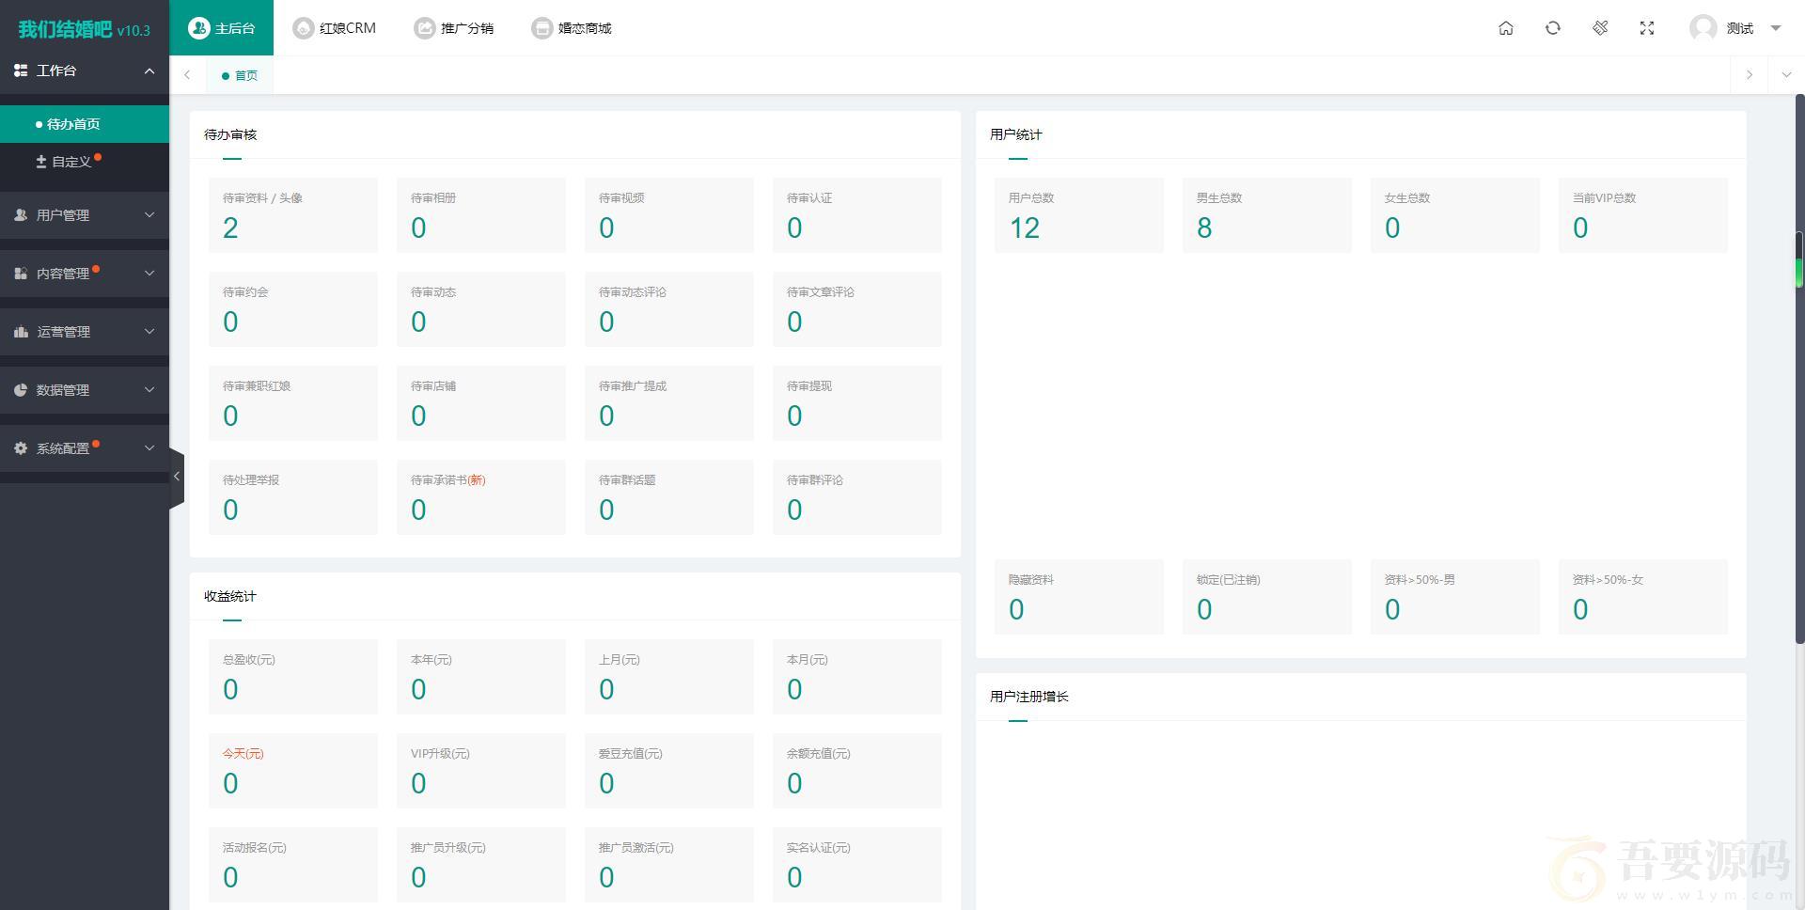1805x910 pixels.
Task: Expand the 运营管理 menu chevron
Action: [149, 332]
